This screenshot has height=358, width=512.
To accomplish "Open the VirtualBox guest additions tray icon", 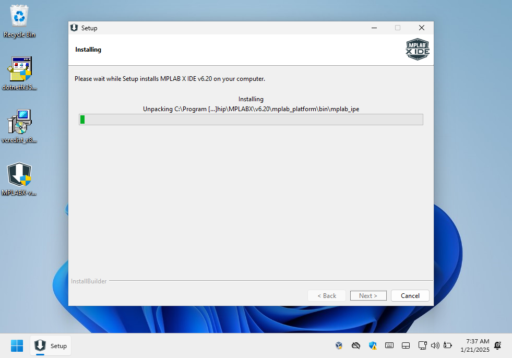I will coord(339,345).
